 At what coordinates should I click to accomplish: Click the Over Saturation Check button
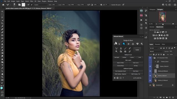click(121, 71)
